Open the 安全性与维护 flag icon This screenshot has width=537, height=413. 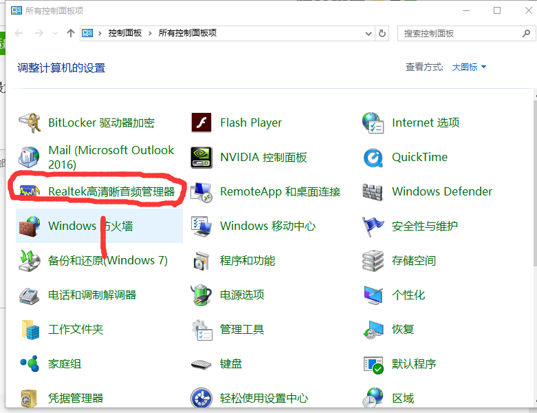click(373, 226)
